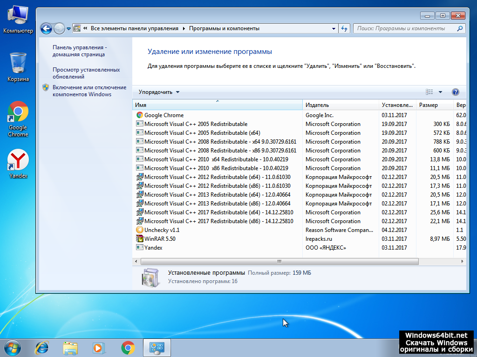Open the help question mark icon
The image size is (477, 357).
455,92
